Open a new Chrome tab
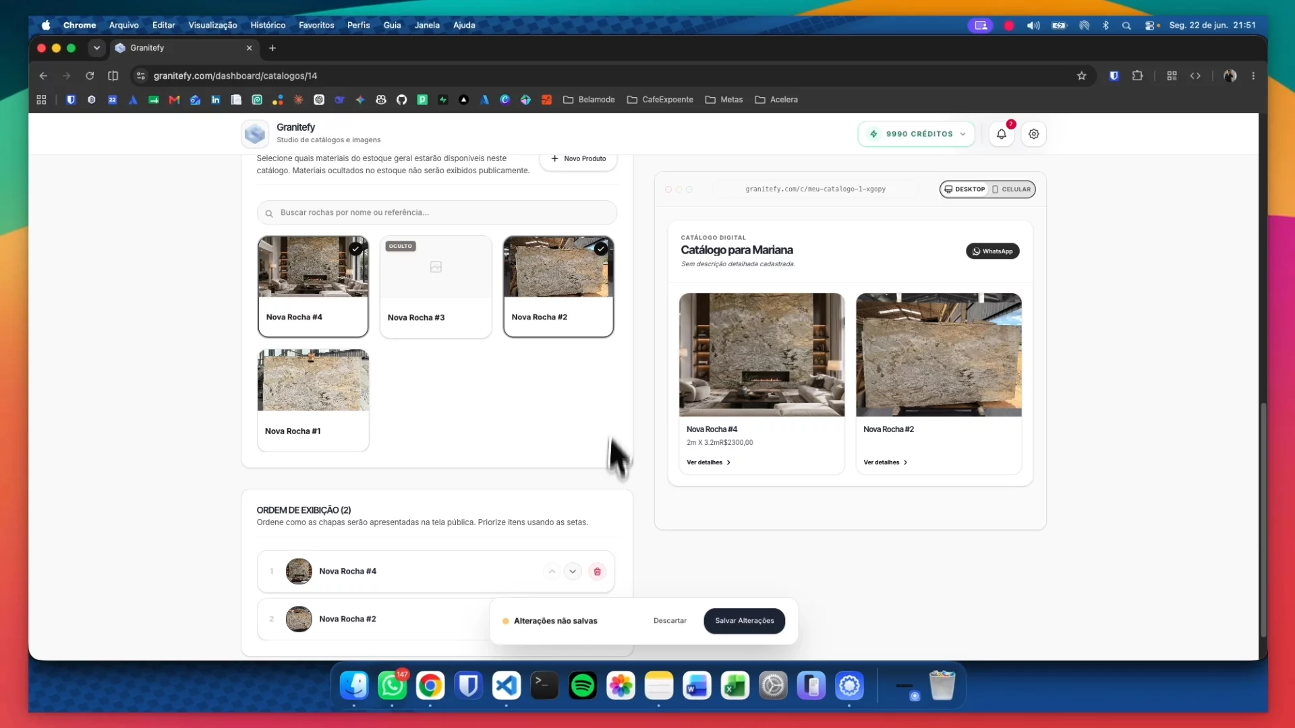 tap(272, 48)
